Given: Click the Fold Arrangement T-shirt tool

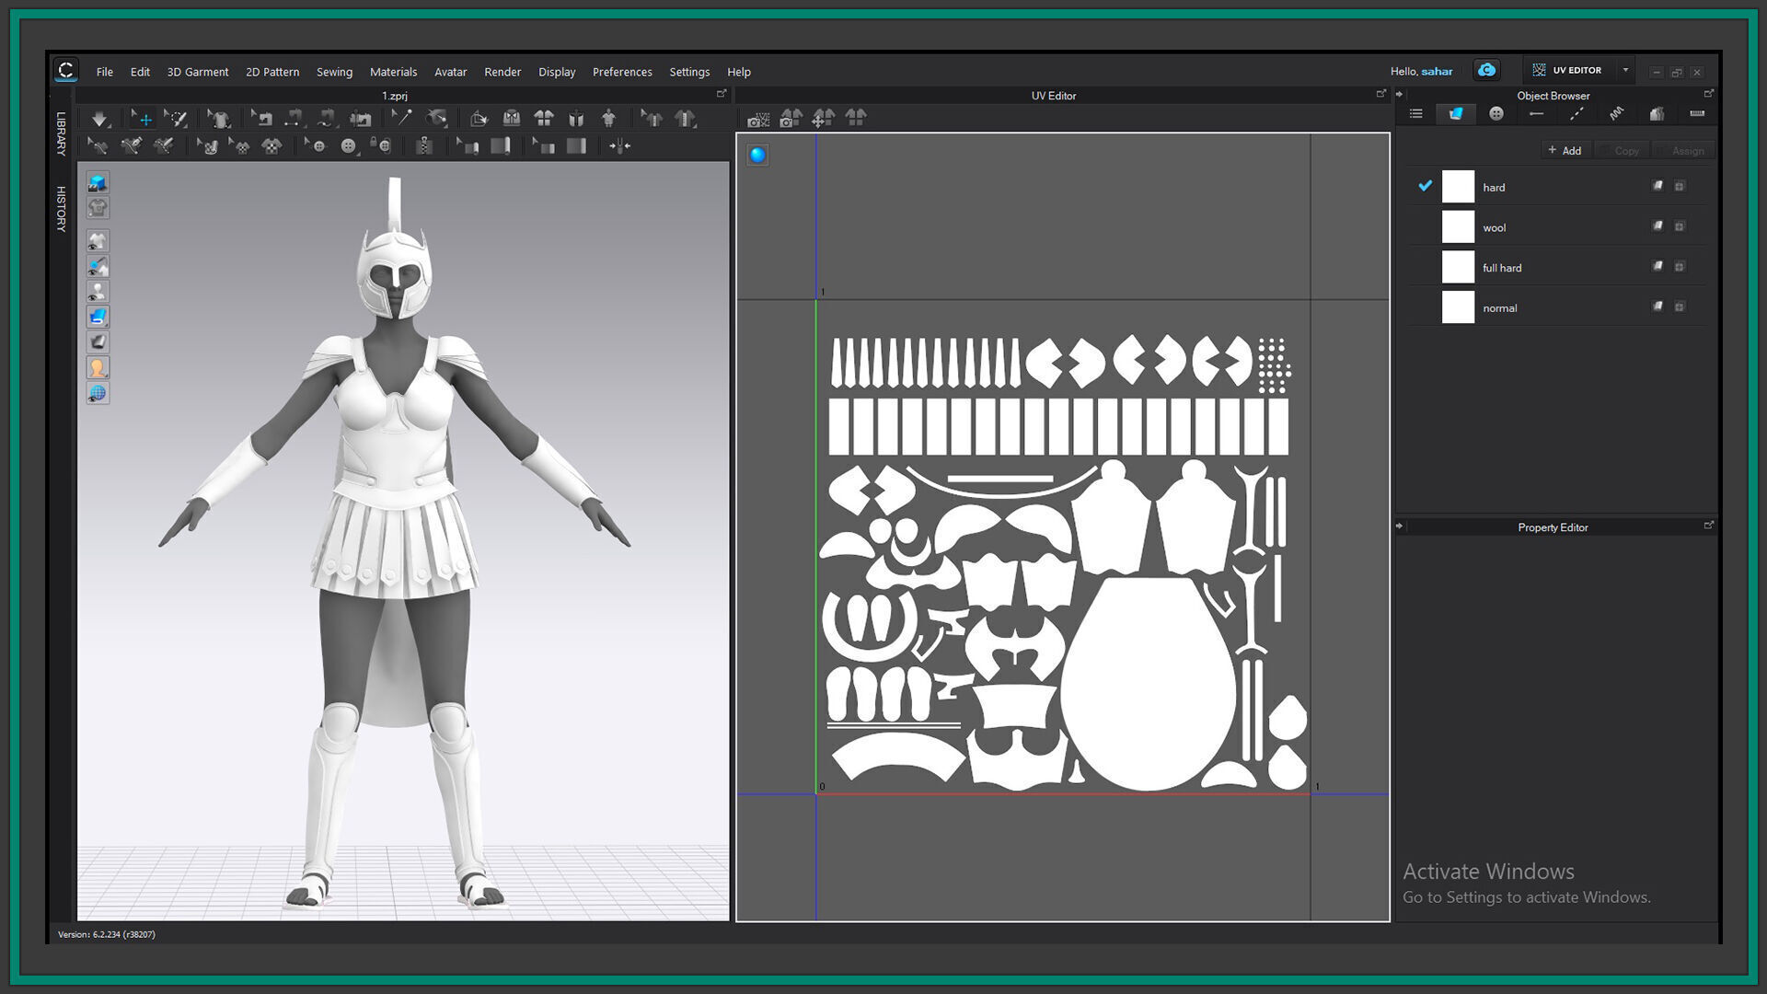Looking at the screenshot, I should (x=218, y=119).
